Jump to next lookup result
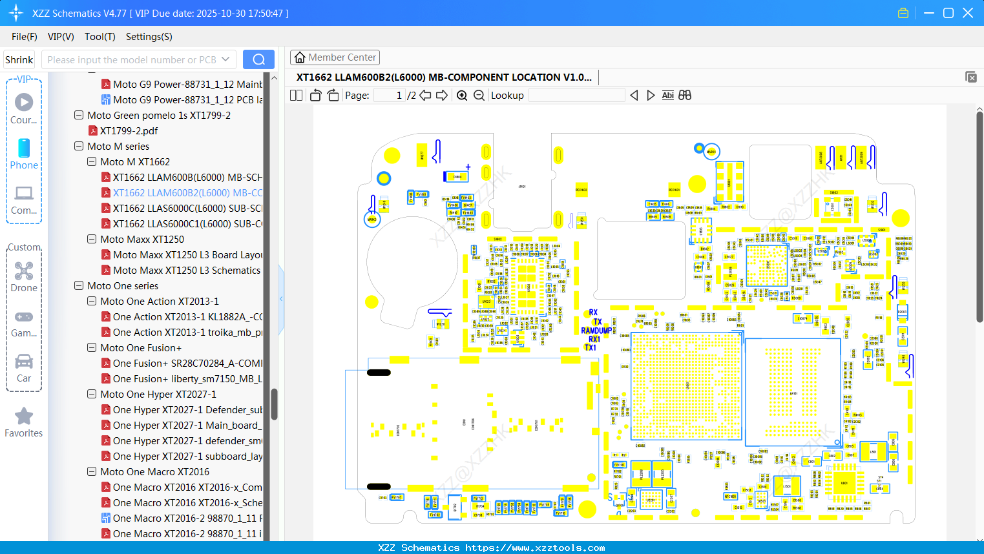The height and width of the screenshot is (554, 984). coord(651,96)
